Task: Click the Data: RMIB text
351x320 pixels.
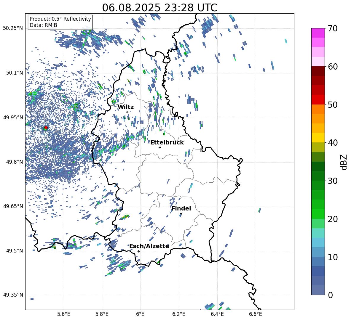Action: pos(43,25)
